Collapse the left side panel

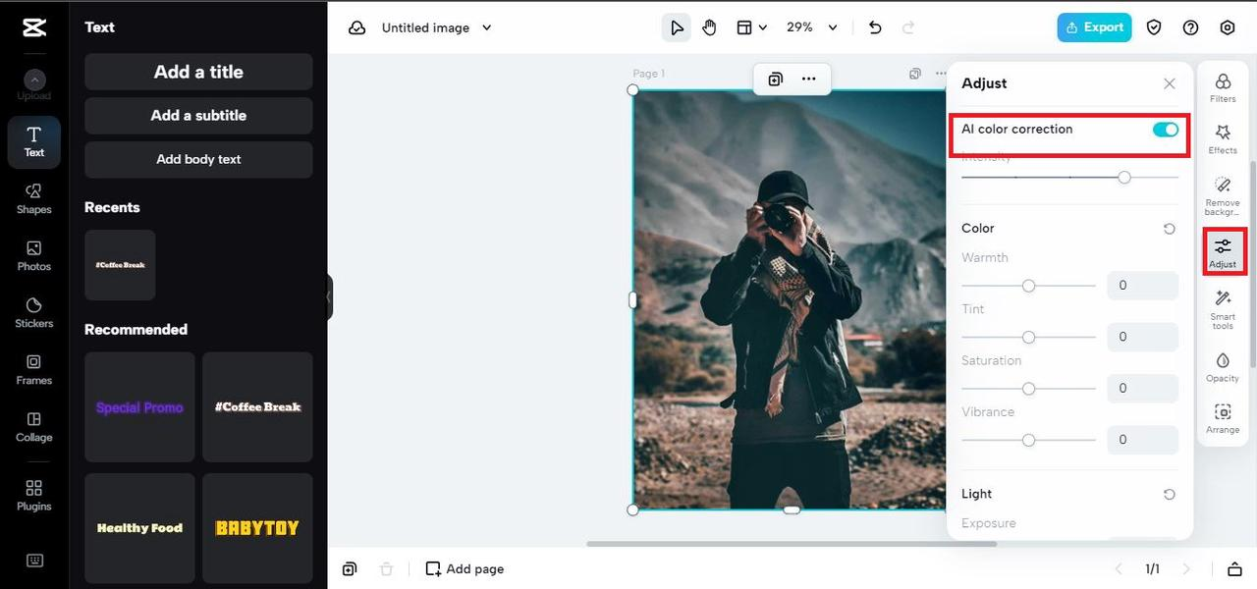click(x=330, y=297)
